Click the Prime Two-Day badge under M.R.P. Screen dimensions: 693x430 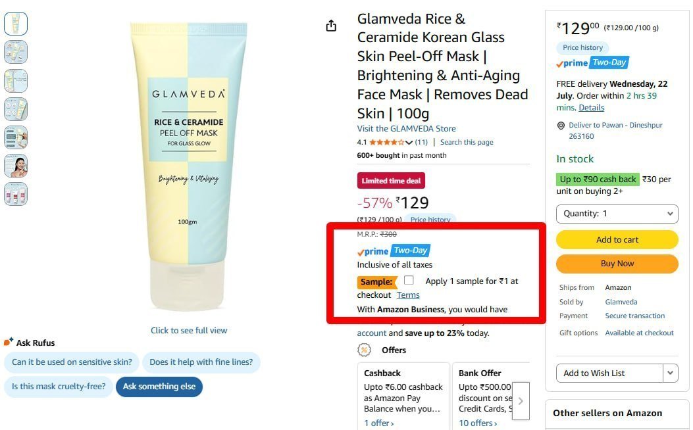tap(394, 251)
